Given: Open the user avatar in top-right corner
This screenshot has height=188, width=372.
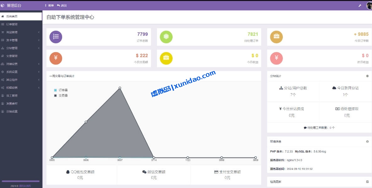Looking at the screenshot, I should [x=369, y=6].
